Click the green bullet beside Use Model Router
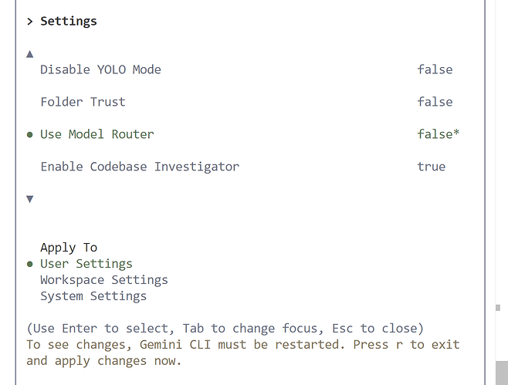Screen dimensions: 508x385 click(x=30, y=134)
